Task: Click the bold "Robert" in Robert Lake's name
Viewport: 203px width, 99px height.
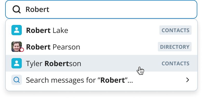Action: pos(38,30)
